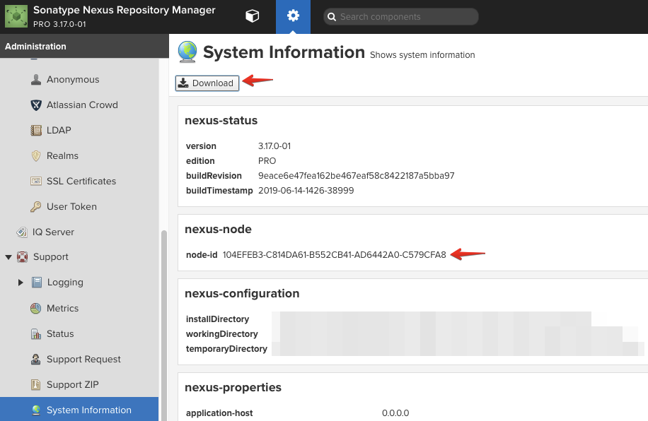The height and width of the screenshot is (421, 648).
Task: Click the Browse cube icon in header
Action: tap(252, 16)
